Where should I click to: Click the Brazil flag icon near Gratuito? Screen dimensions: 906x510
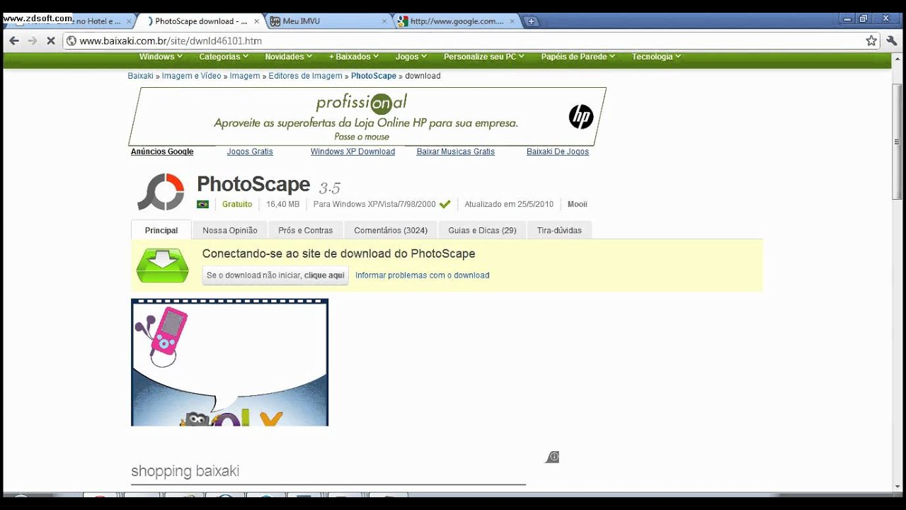tap(202, 204)
